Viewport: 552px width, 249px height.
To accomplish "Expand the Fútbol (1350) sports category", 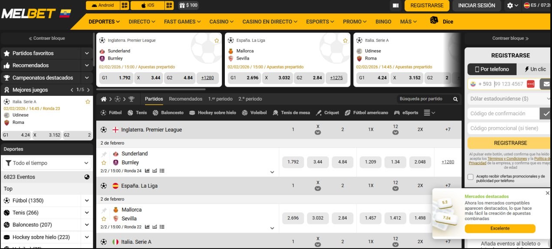I will click(87, 201).
